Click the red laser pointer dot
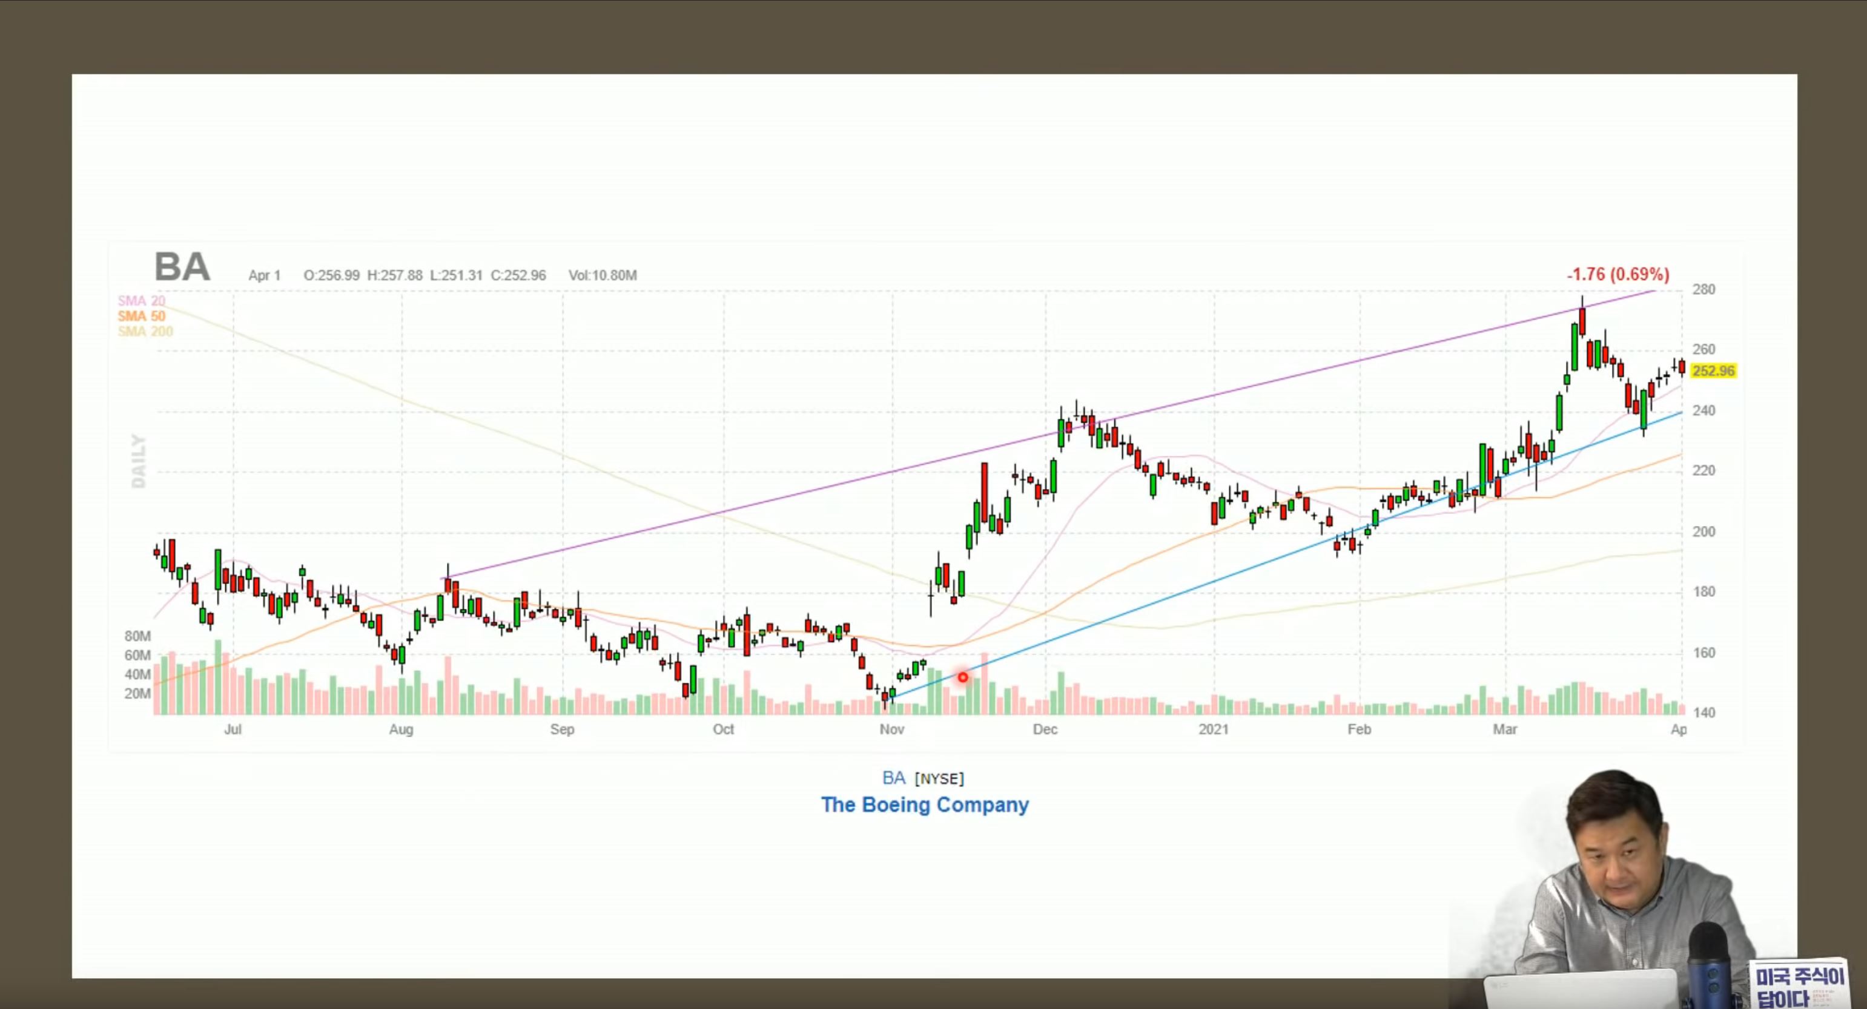 962,677
